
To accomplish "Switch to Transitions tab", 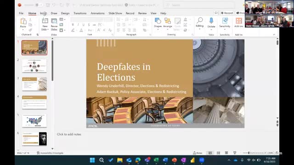I will click(80, 13).
